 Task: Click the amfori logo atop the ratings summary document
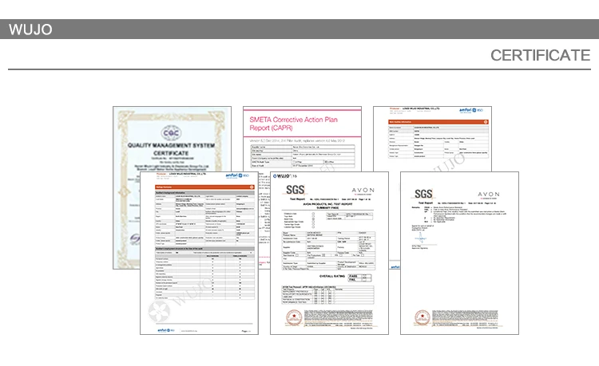(x=237, y=175)
